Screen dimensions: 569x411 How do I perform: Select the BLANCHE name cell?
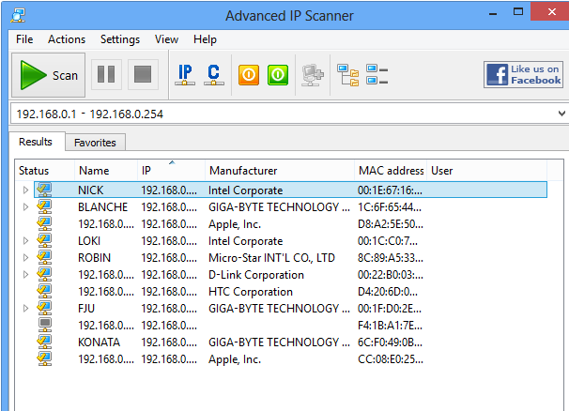point(102,207)
